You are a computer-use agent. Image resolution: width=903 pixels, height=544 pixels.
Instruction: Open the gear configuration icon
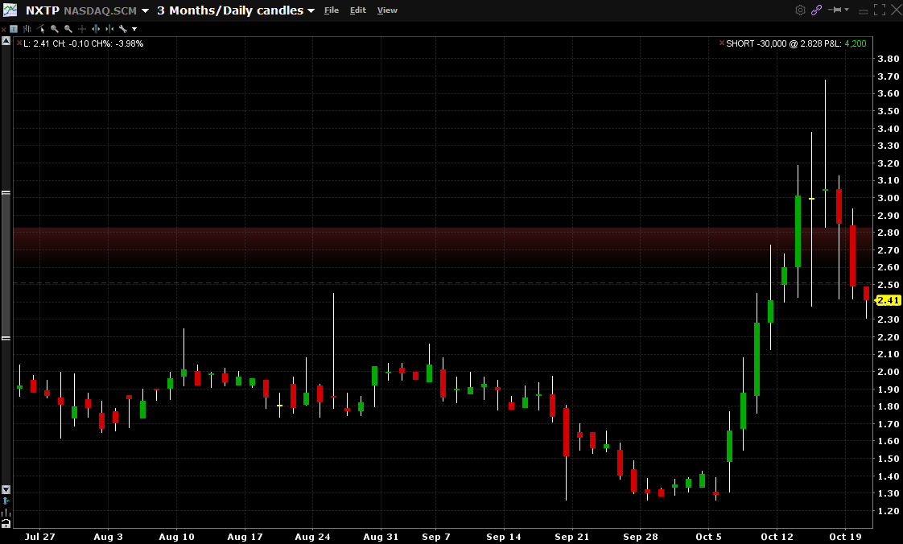(801, 10)
